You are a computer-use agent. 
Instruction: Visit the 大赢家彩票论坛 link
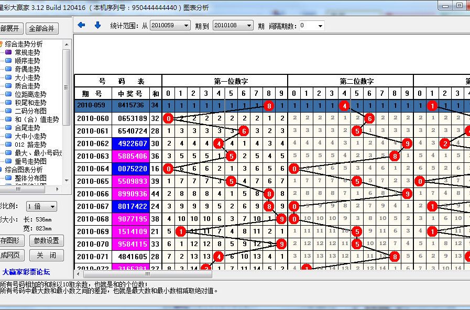26,272
